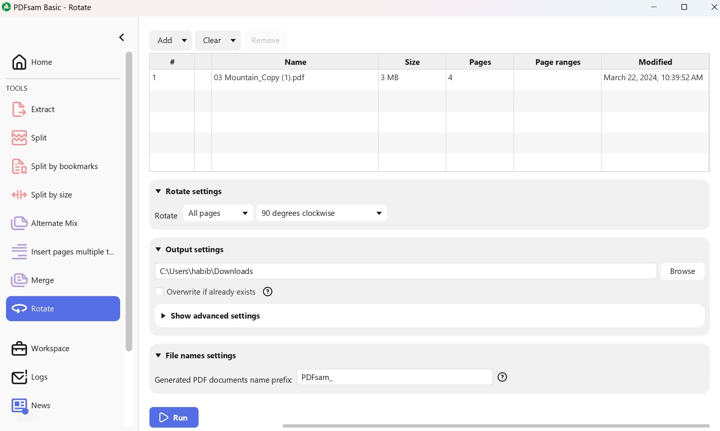Click the Split by size icon
Image resolution: width=720 pixels, height=431 pixels.
[19, 195]
